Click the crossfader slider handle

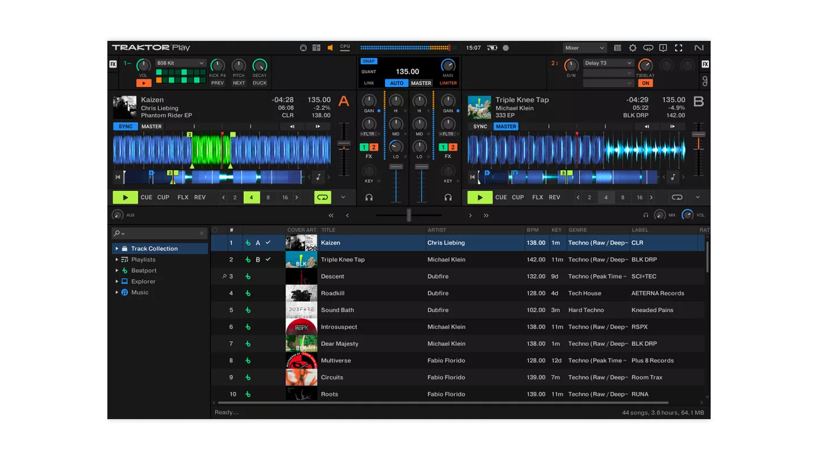pos(408,215)
